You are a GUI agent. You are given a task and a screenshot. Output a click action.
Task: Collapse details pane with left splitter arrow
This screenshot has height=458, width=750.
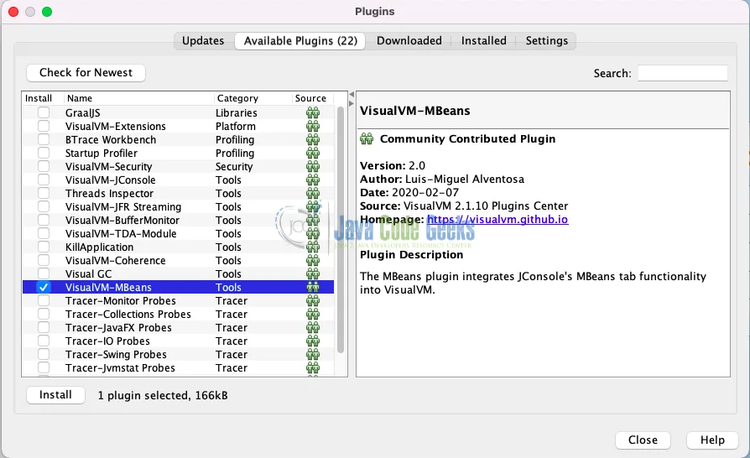point(352,95)
